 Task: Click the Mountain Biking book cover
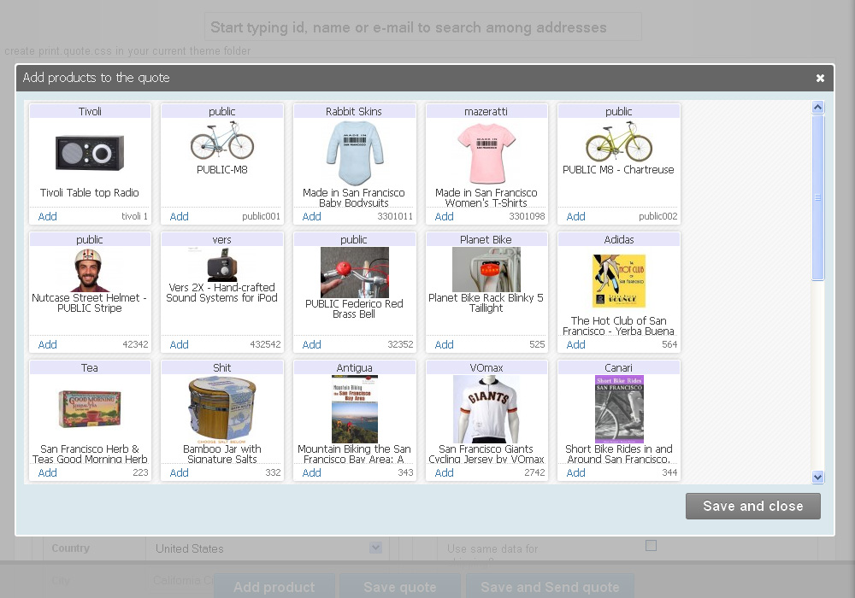pos(355,409)
